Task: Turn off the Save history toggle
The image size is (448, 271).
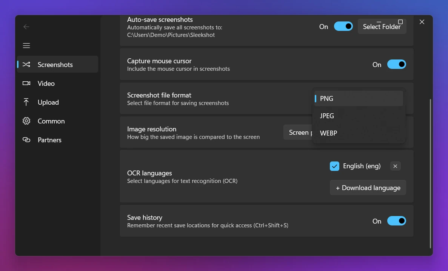Action: coord(396,221)
